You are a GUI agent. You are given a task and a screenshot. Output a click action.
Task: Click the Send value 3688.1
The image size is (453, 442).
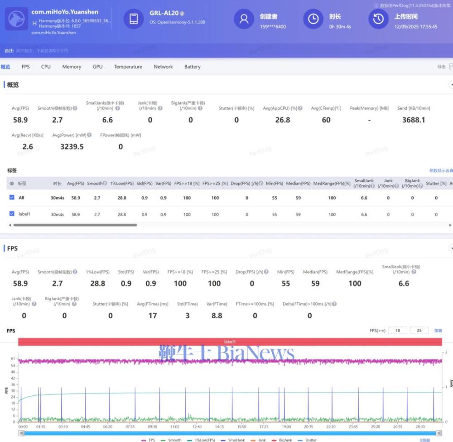point(414,120)
